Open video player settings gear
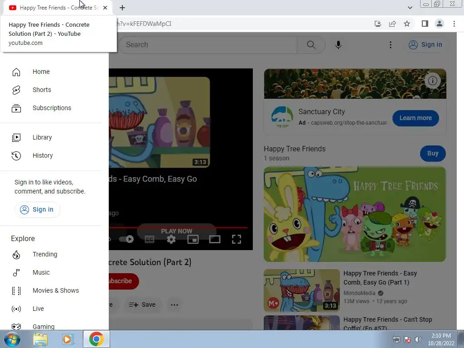Image resolution: width=464 pixels, height=348 pixels. [171, 239]
